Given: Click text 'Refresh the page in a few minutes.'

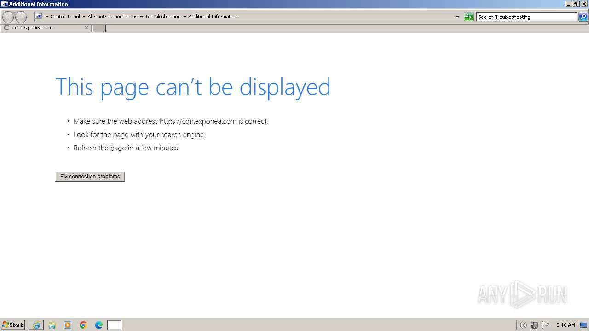Looking at the screenshot, I should (127, 148).
